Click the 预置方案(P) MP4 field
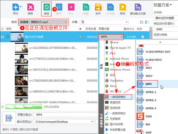Image resolution: width=178 pixels, height=134 pixels. point(66,115)
